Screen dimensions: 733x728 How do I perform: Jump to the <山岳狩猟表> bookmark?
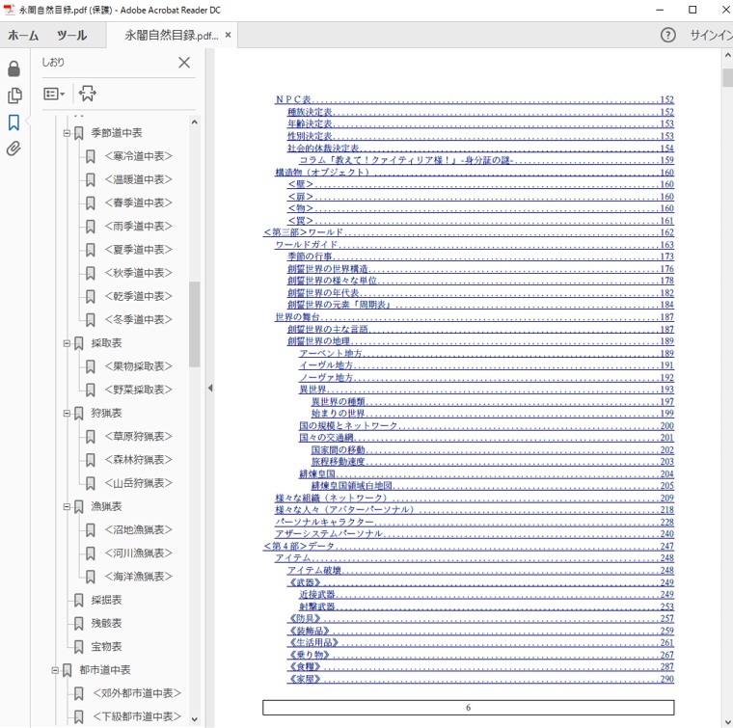(138, 483)
